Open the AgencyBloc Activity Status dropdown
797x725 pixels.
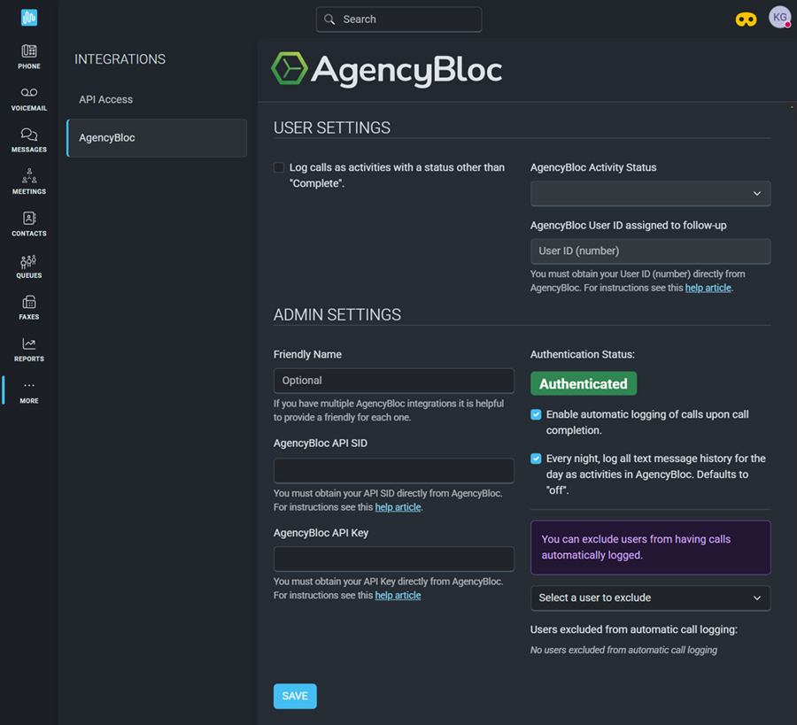point(650,194)
